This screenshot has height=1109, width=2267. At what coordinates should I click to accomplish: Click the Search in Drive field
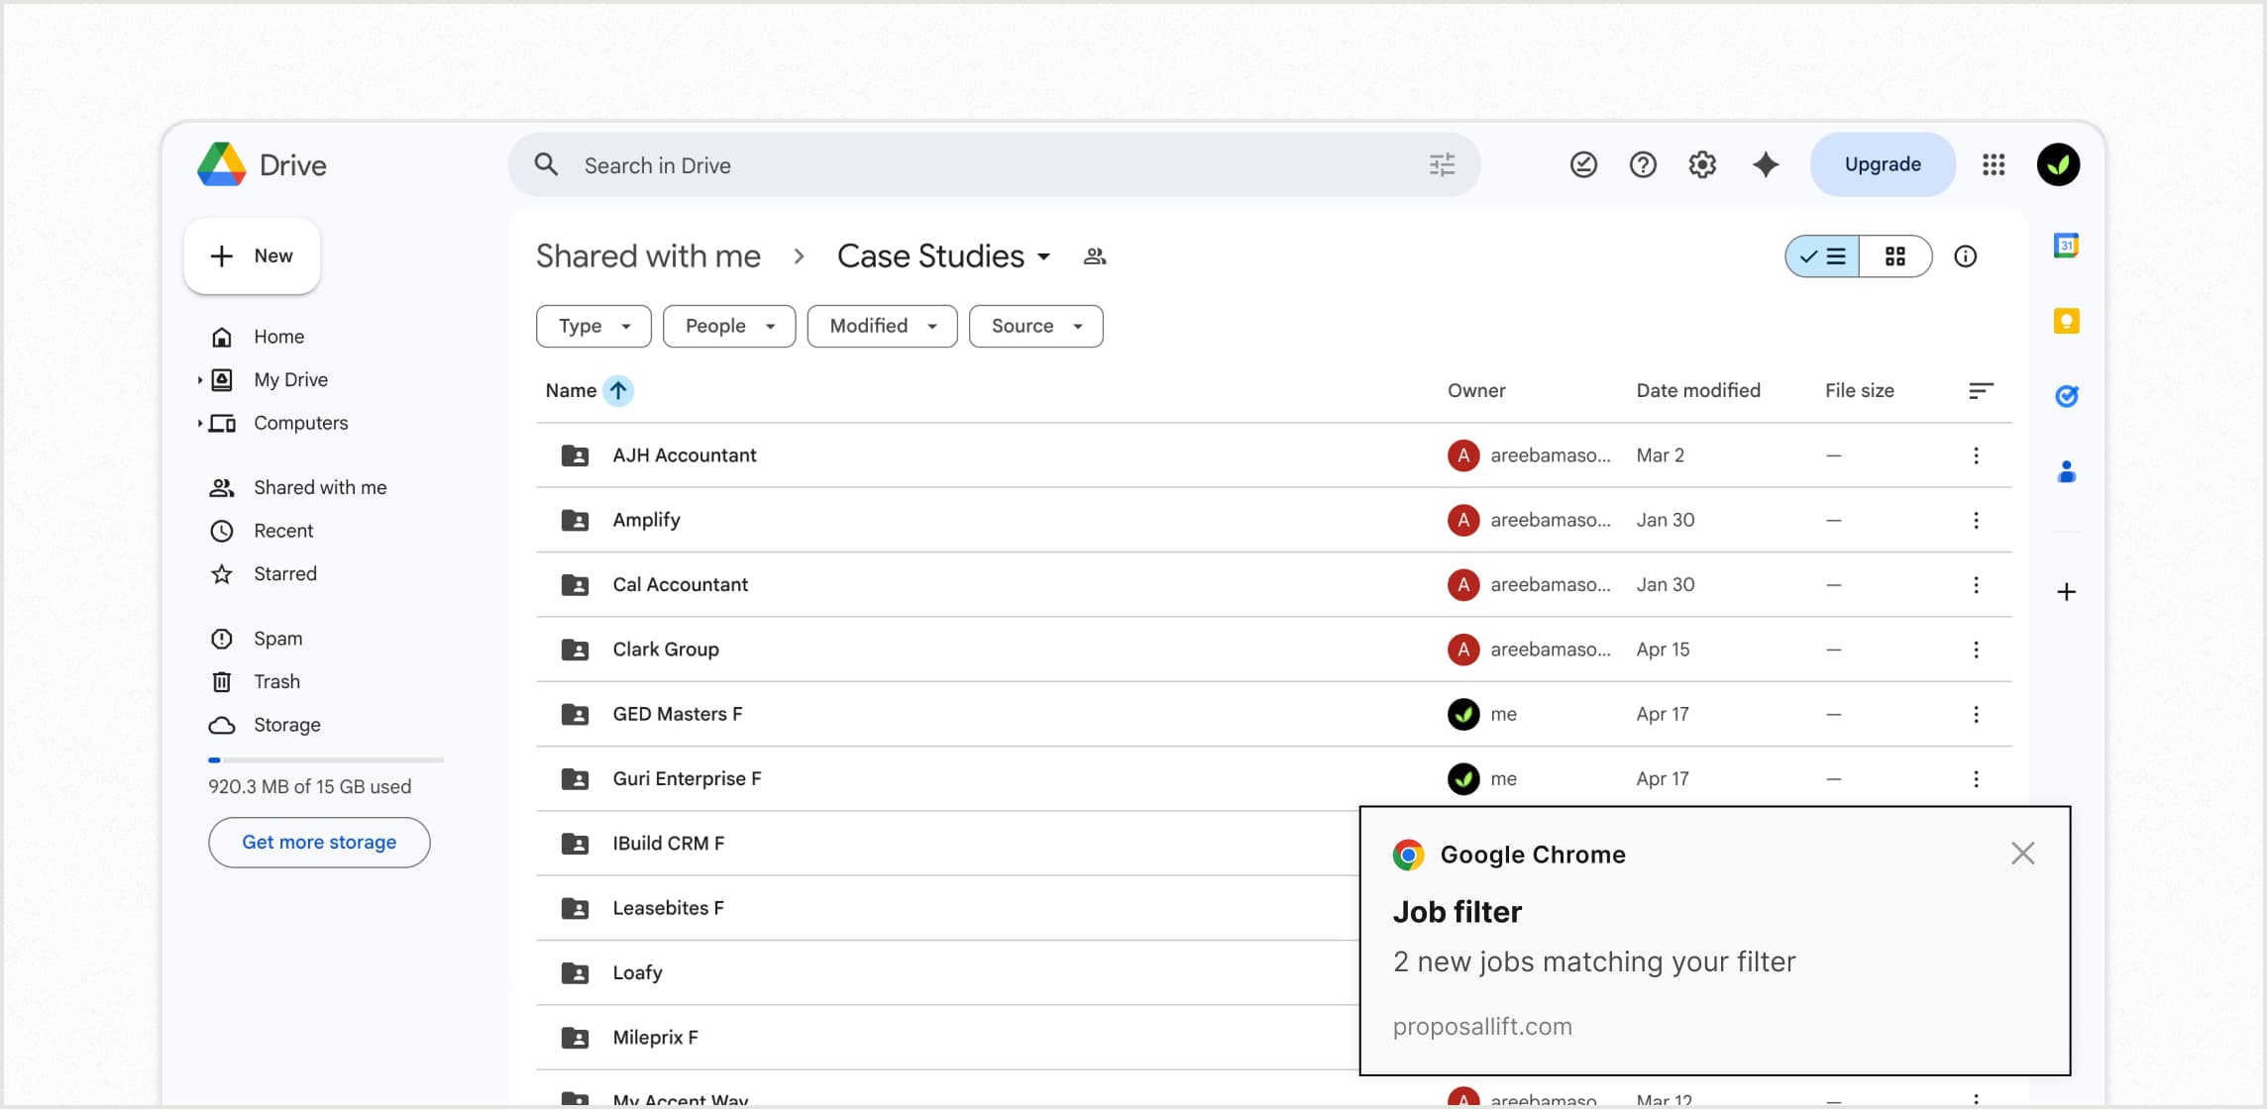click(994, 164)
